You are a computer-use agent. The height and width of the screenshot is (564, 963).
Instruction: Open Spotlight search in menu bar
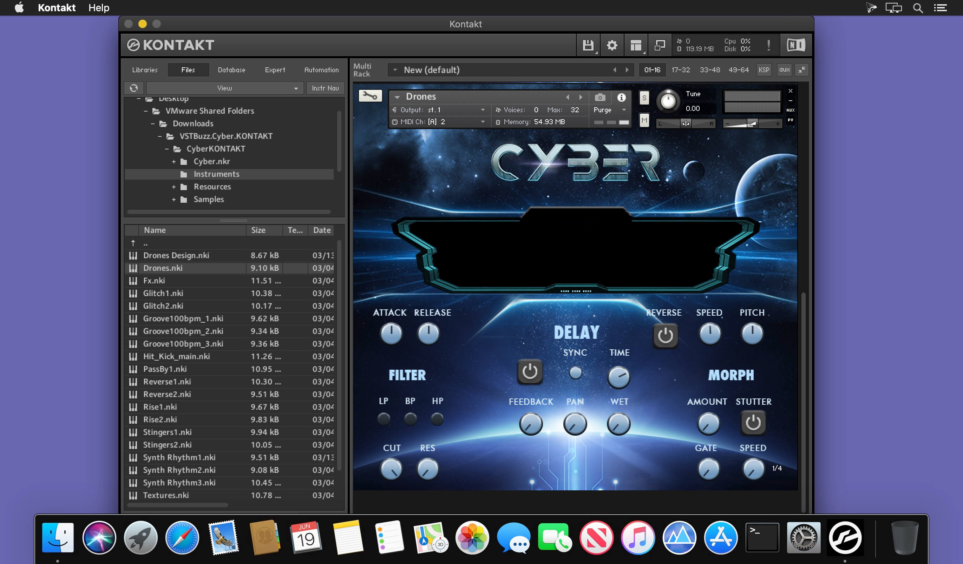[x=918, y=8]
